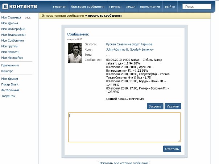Open Моя Страница in sidebar
219x164 pixels.
point(11,17)
